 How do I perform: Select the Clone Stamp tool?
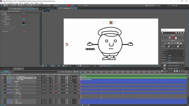coord(29,6)
